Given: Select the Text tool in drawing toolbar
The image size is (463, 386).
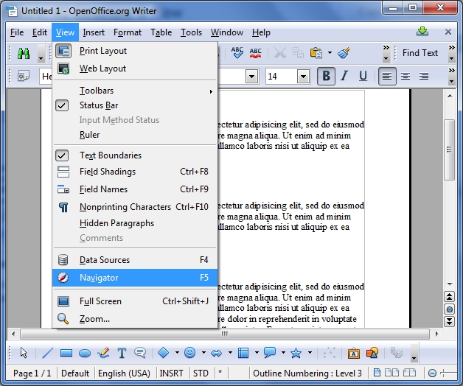Looking at the screenshot, I should [122, 353].
